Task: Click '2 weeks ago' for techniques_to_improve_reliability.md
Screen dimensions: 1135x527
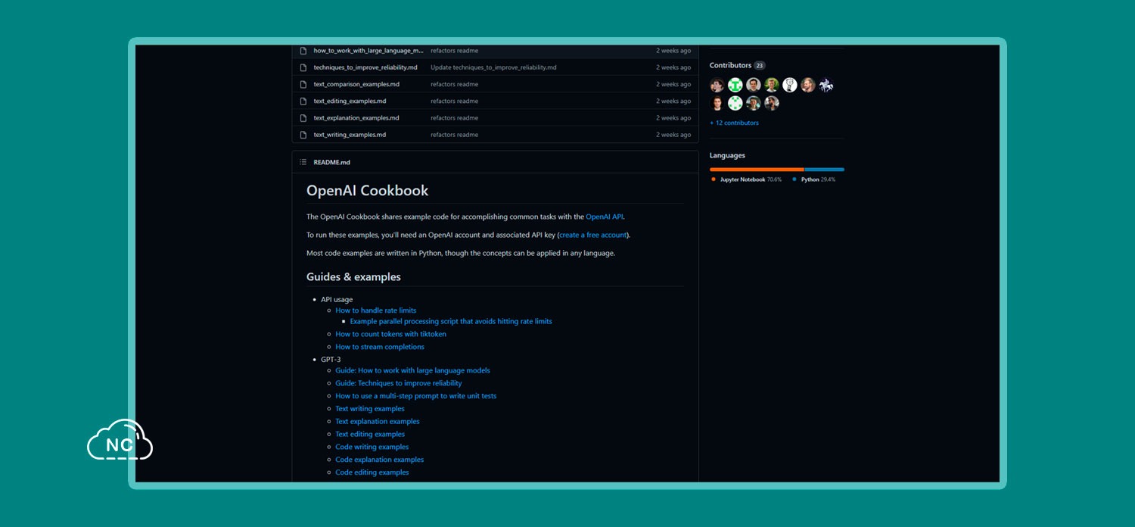Action: 673,67
